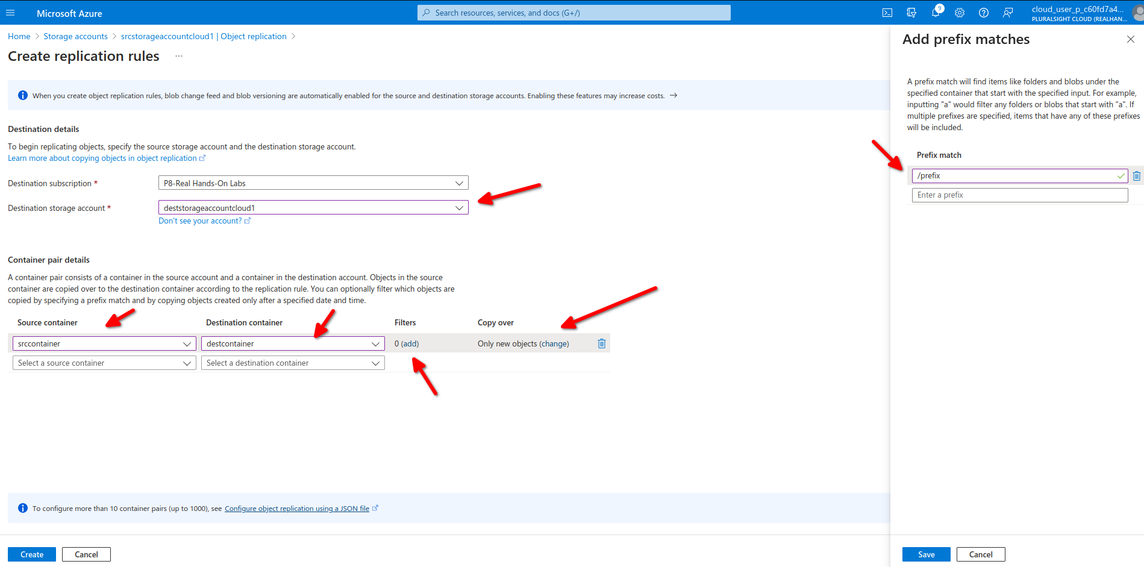1144x567 pixels.
Task: Navigate to the Home breadcrumb
Action: click(19, 36)
